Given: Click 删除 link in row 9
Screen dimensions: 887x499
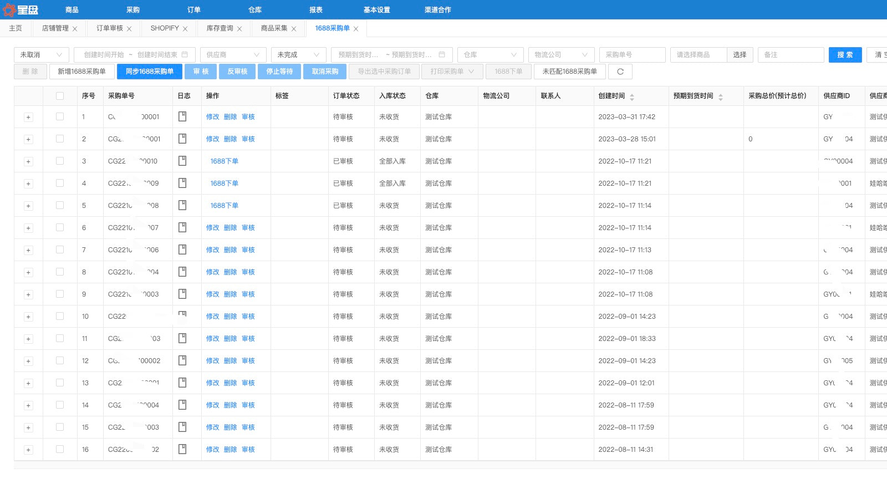Looking at the screenshot, I should coord(231,294).
